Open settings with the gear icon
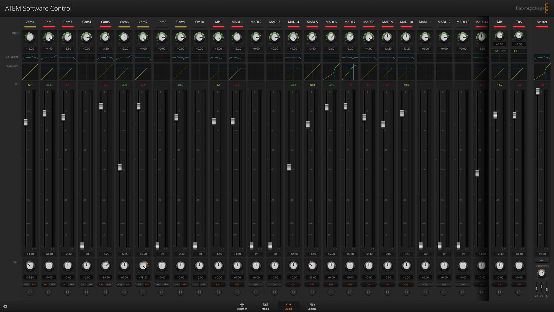 (5, 306)
